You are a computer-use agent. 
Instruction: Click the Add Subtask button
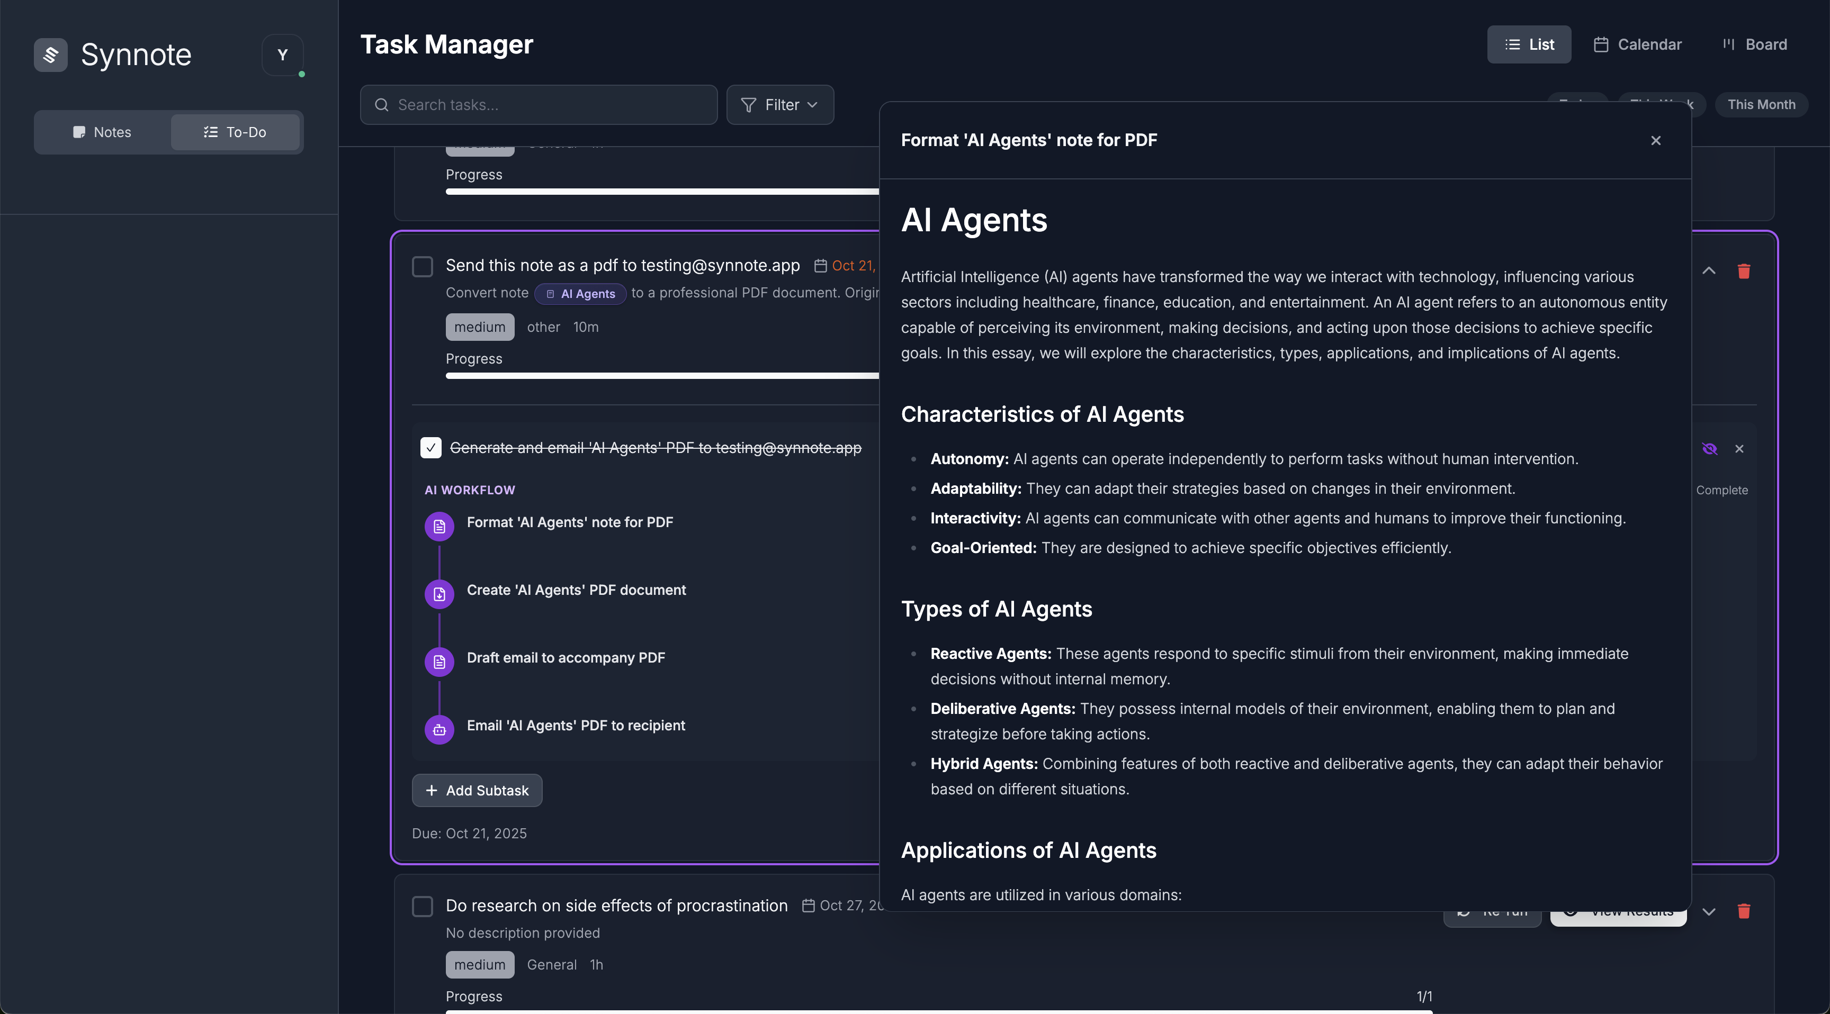(x=477, y=790)
